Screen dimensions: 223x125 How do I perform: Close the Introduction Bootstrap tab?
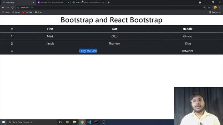tap(68, 2)
